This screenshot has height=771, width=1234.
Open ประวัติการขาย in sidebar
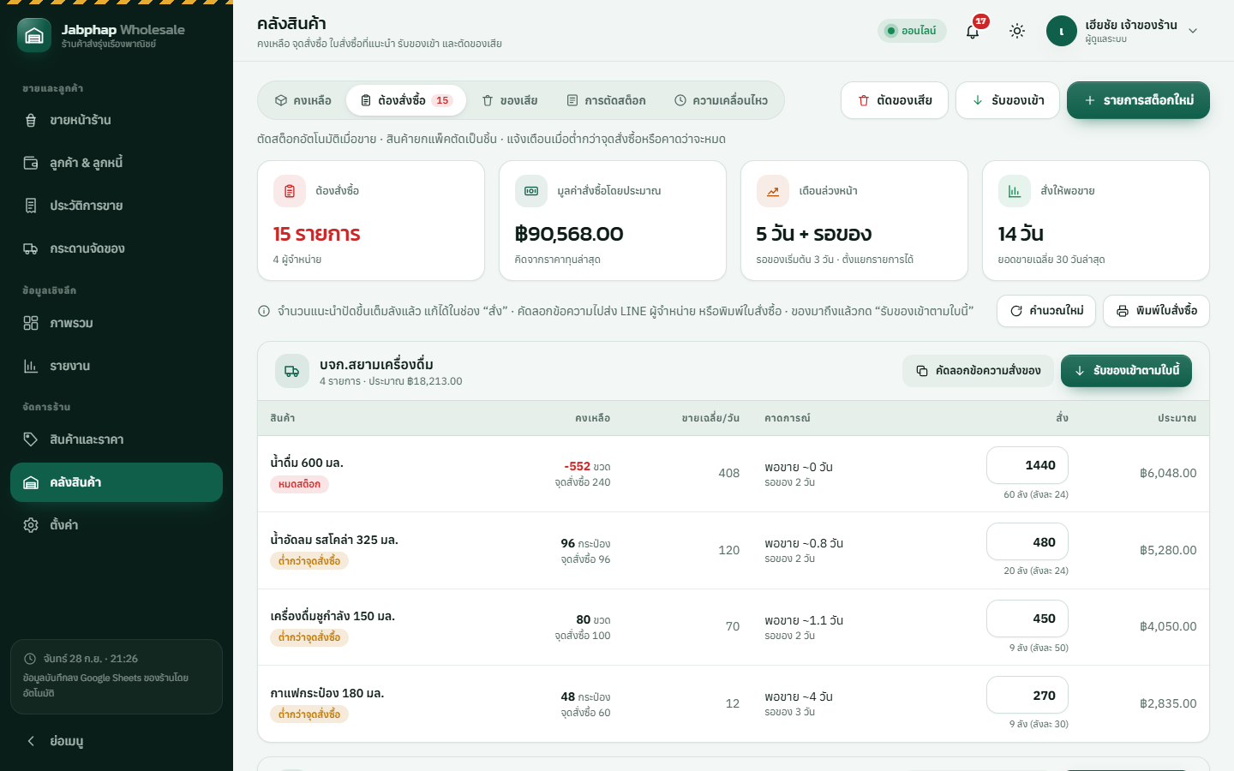pyautogui.click(x=117, y=206)
